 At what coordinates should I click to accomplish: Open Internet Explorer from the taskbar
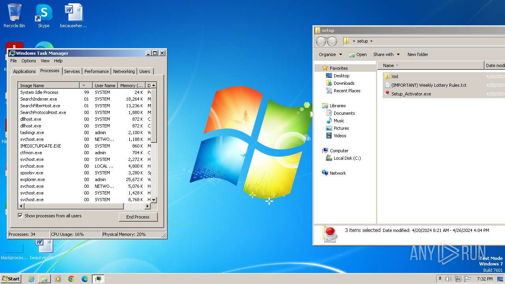click(x=31, y=279)
